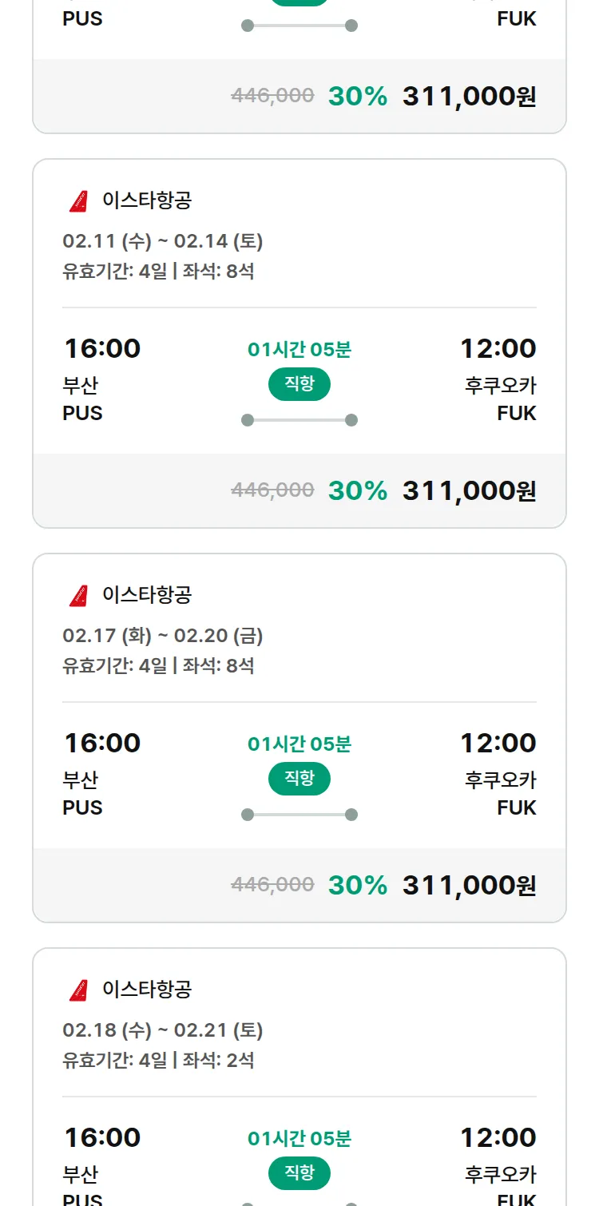Select 311,000원 price on 02.11 ~ 02.14 flight
599x1206 pixels.
coord(470,490)
